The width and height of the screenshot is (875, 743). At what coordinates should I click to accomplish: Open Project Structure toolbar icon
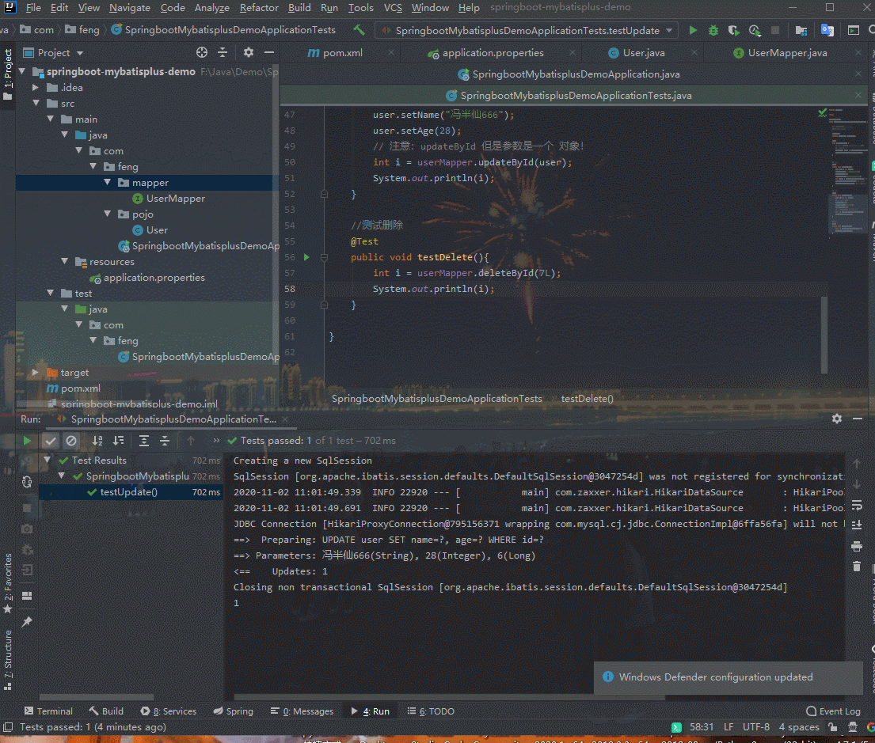[801, 30]
